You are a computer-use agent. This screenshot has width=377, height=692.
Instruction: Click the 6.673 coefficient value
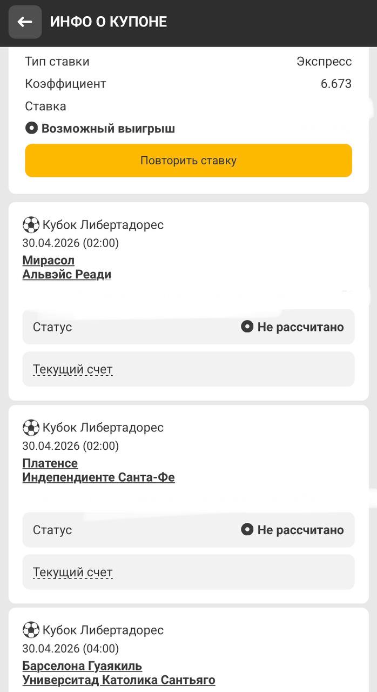[336, 84]
